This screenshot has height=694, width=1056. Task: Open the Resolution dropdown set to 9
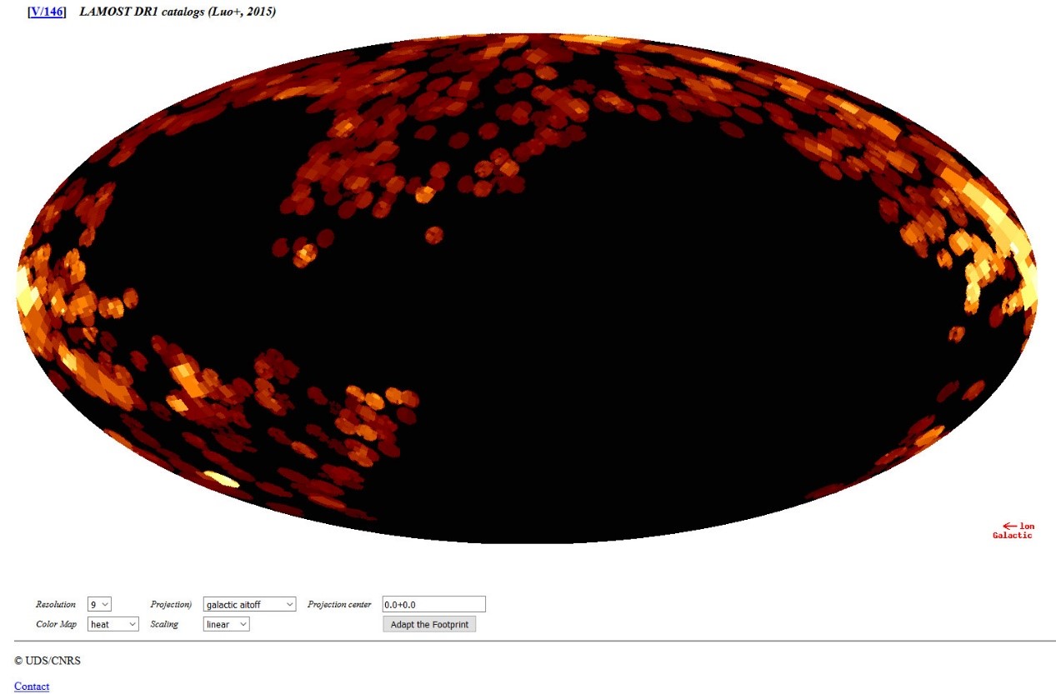click(99, 604)
